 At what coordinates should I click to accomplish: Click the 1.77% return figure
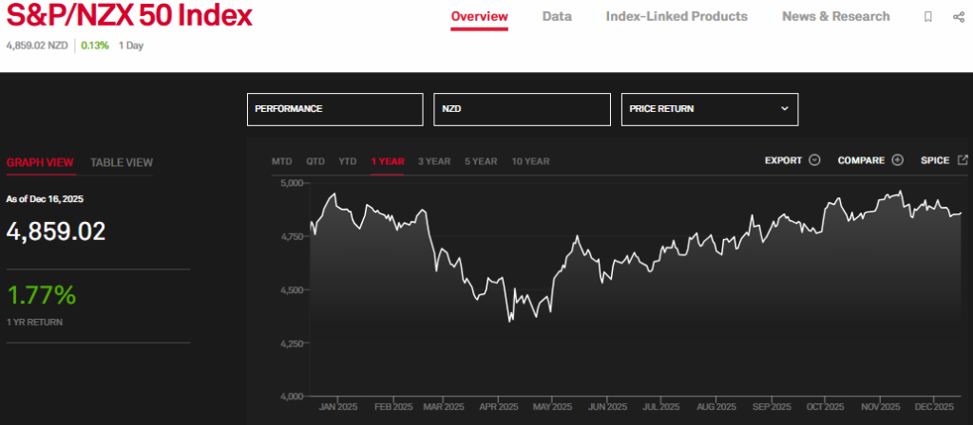pos(41,295)
